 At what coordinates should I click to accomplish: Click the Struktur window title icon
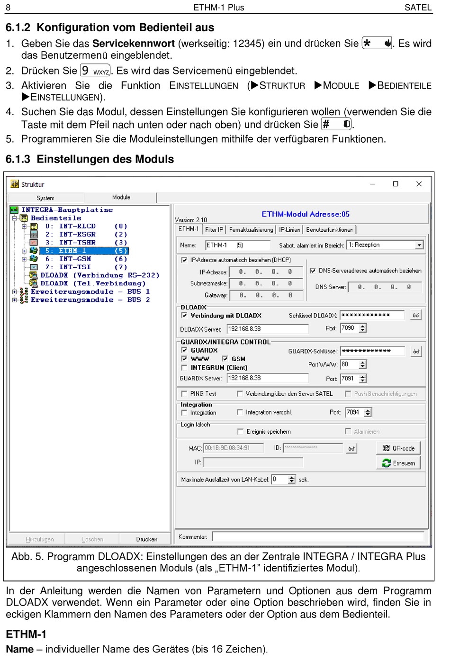[x=15, y=184]
